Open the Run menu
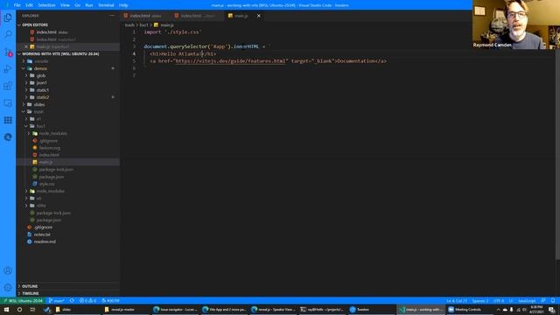Viewport: 560px width, 315px height. (89, 5)
